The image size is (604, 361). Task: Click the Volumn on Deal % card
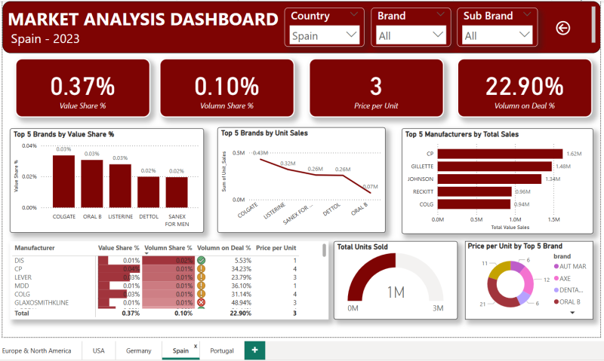click(525, 87)
